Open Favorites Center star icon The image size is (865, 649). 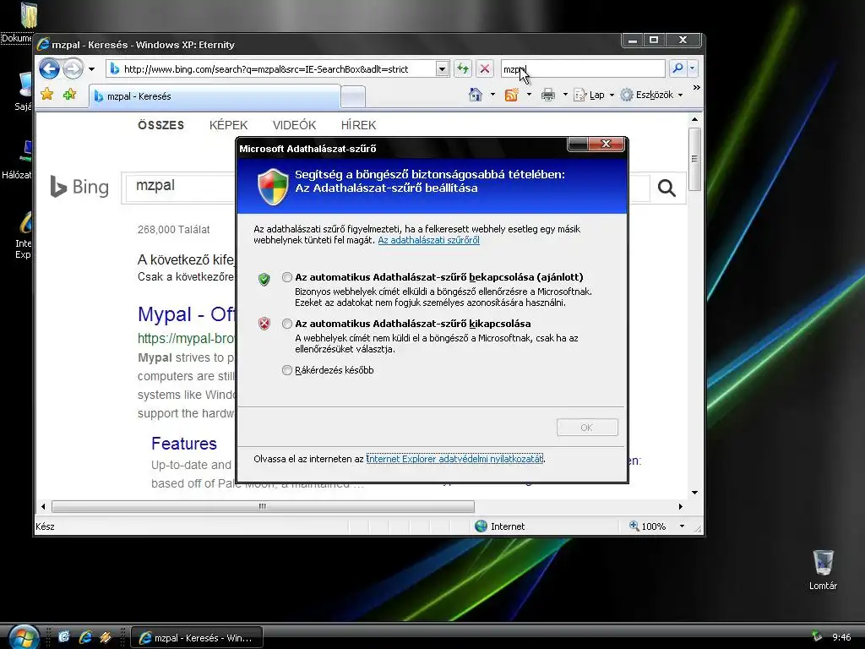(x=47, y=95)
